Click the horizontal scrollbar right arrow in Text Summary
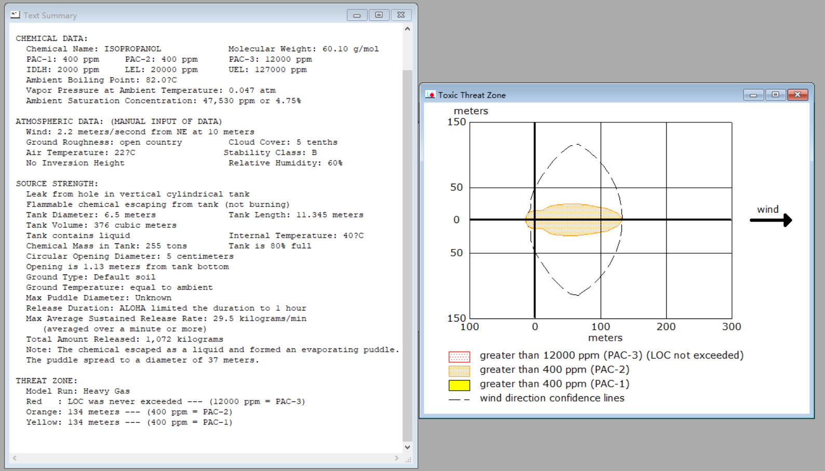This screenshot has width=825, height=471. point(397,458)
